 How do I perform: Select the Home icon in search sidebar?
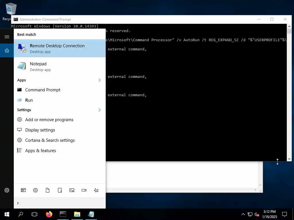coord(7,50)
